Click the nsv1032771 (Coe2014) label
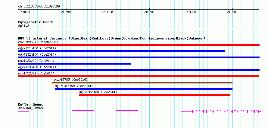 click(x=36, y=73)
